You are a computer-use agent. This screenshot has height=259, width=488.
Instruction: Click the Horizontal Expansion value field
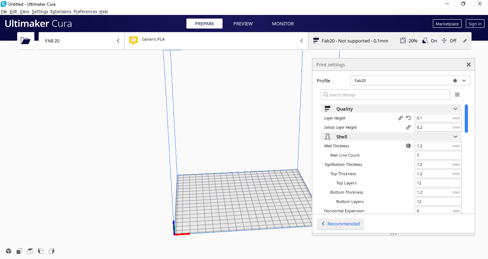[x=438, y=211]
